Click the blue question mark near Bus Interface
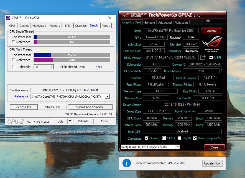This screenshot has width=245, height=178. click(x=221, y=71)
